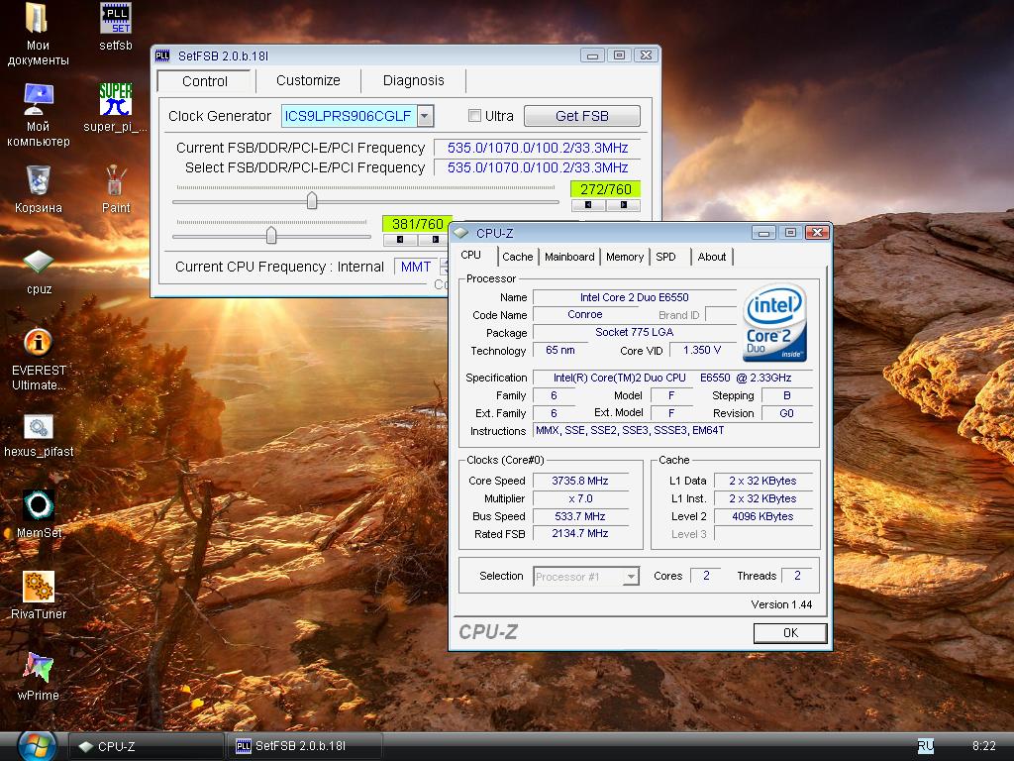The width and height of the screenshot is (1014, 761).
Task: Switch to the Cache tab in CPU-Z
Action: tap(517, 257)
